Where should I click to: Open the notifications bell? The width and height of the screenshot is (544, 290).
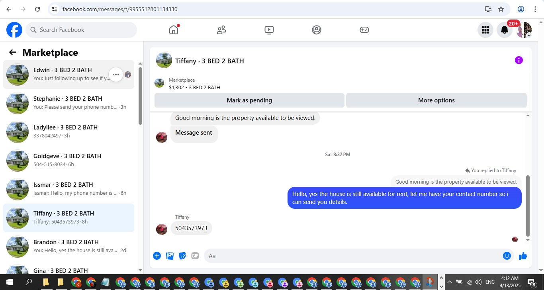(x=504, y=30)
